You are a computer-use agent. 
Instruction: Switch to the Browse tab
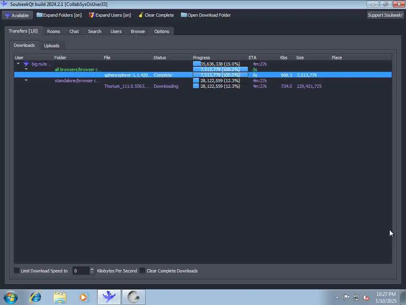[x=138, y=31]
